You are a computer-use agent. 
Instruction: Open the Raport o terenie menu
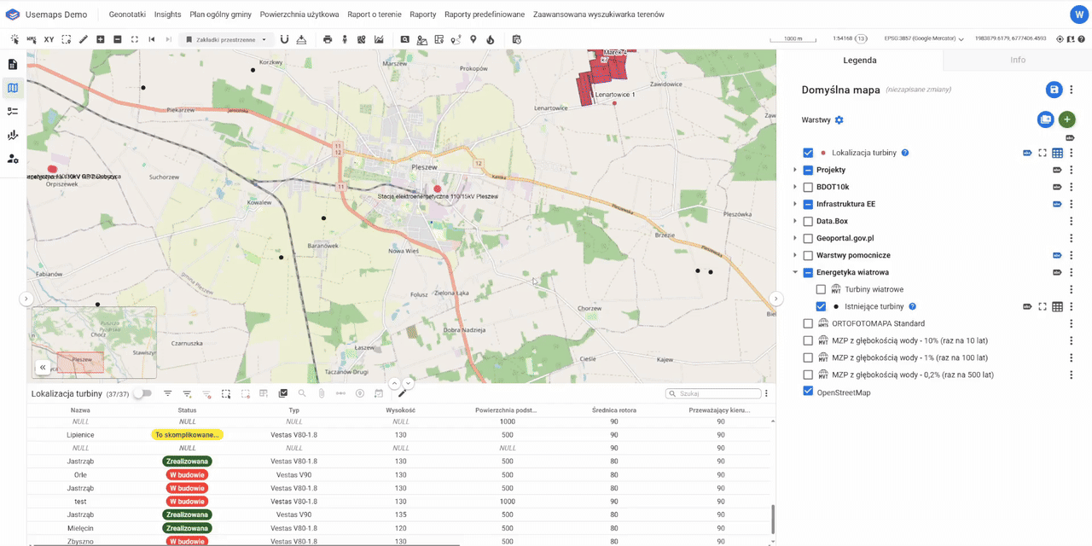pyautogui.click(x=375, y=15)
